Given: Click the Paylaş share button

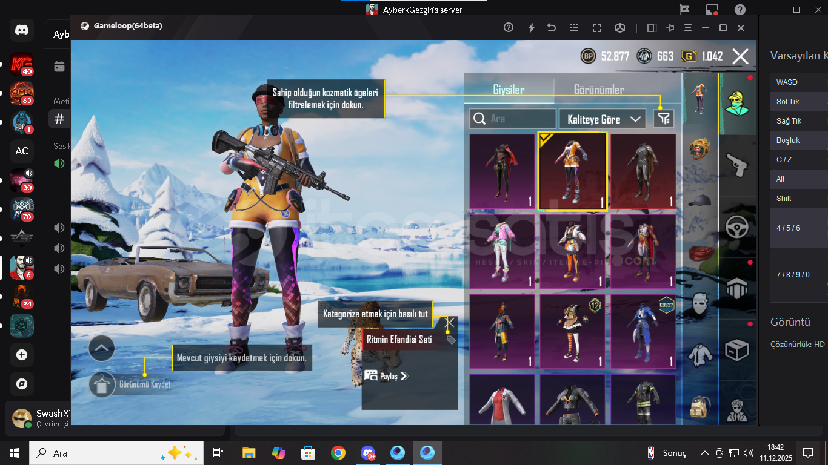Looking at the screenshot, I should [x=386, y=376].
